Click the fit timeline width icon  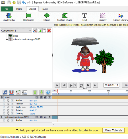(24, 92)
